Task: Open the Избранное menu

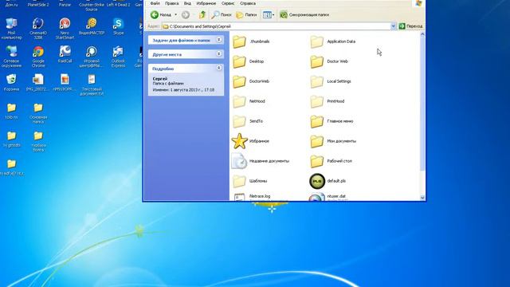Action: click(206, 3)
